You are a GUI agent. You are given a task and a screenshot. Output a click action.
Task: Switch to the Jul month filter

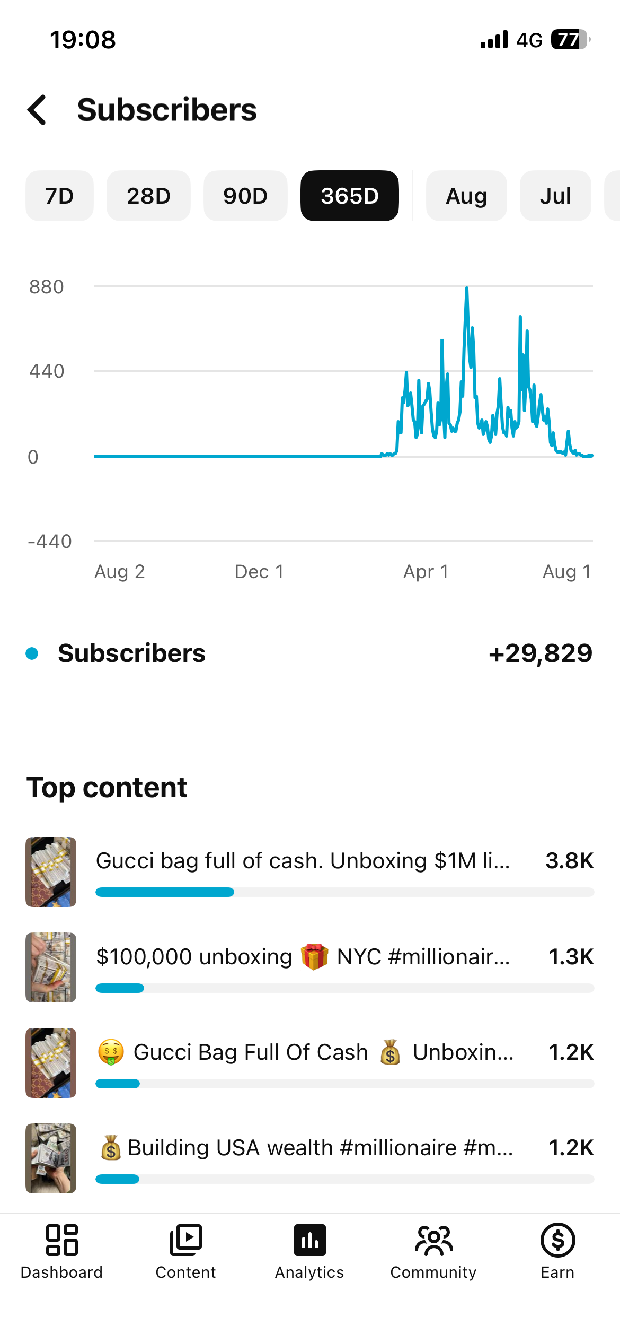point(555,196)
